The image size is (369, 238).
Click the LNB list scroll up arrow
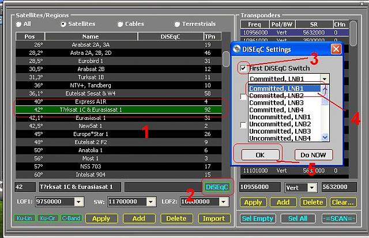click(x=325, y=89)
